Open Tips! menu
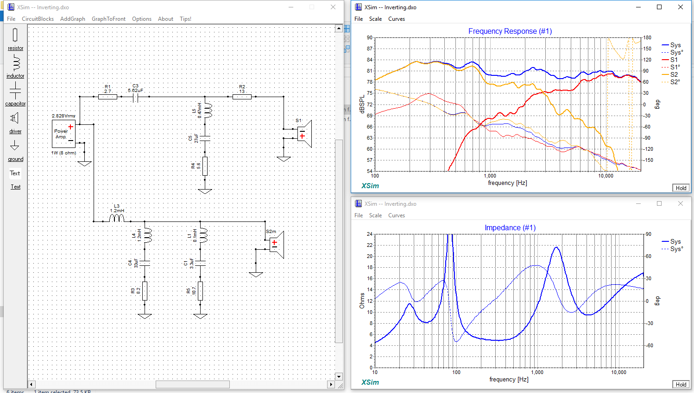The image size is (694, 393). point(185,19)
